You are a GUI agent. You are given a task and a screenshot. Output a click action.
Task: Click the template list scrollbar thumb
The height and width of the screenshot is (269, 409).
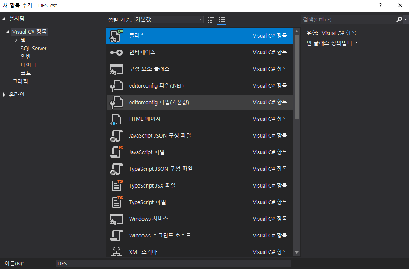point(296,77)
